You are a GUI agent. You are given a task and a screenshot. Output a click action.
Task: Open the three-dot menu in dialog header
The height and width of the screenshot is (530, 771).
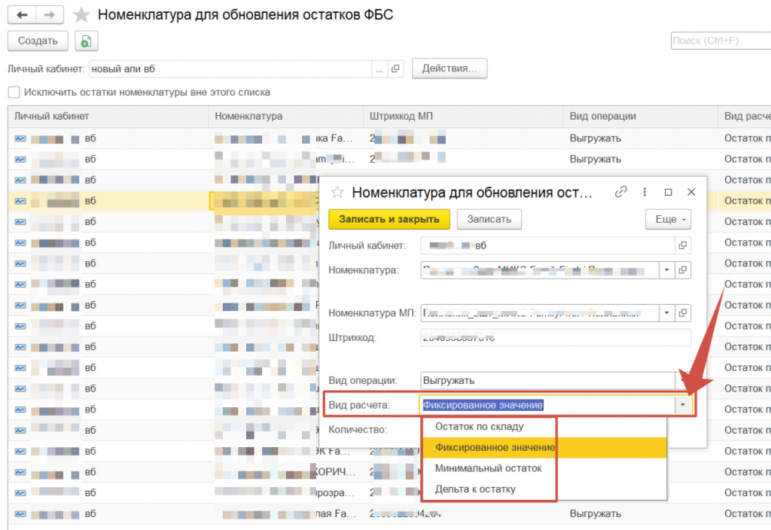click(x=645, y=192)
